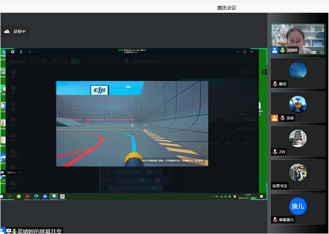Go forward with the right arrow in shared window
Image resolution: width=329 pixels, height=234 pixels.
(x=35, y=52)
